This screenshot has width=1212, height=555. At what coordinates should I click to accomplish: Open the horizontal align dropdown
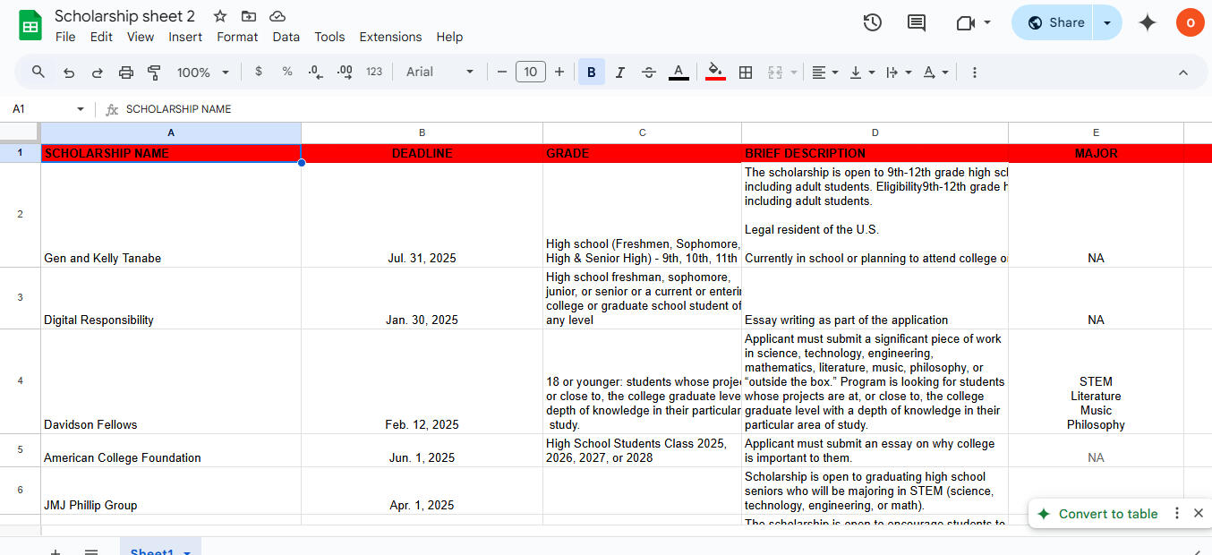click(824, 73)
